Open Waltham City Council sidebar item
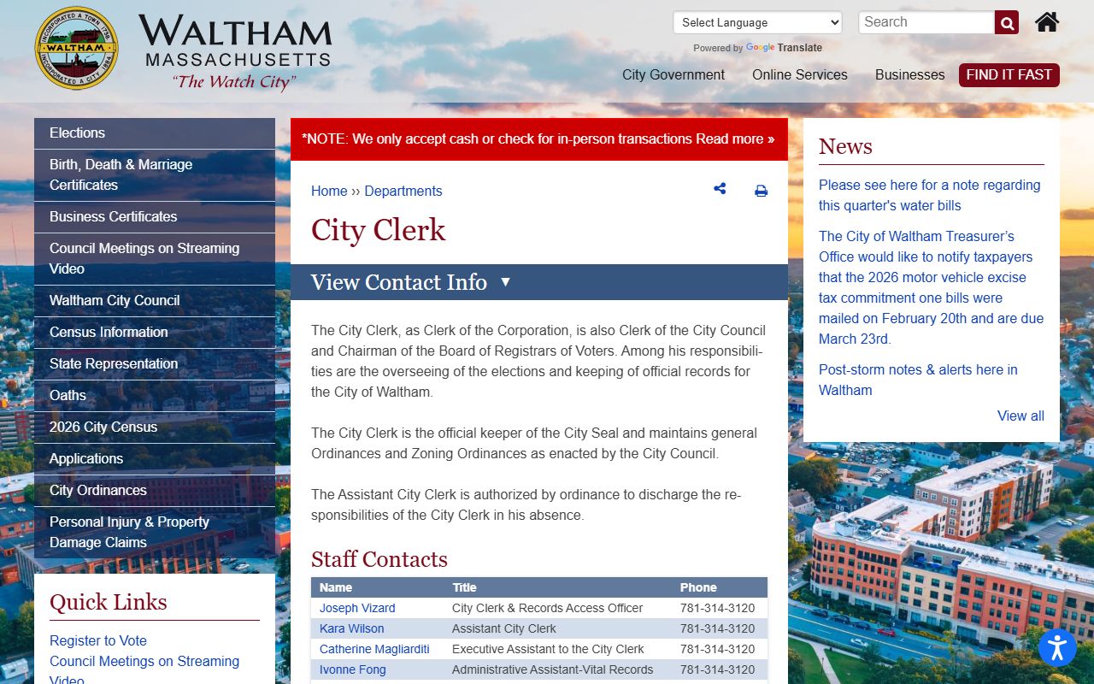This screenshot has width=1094, height=684. coord(155,301)
